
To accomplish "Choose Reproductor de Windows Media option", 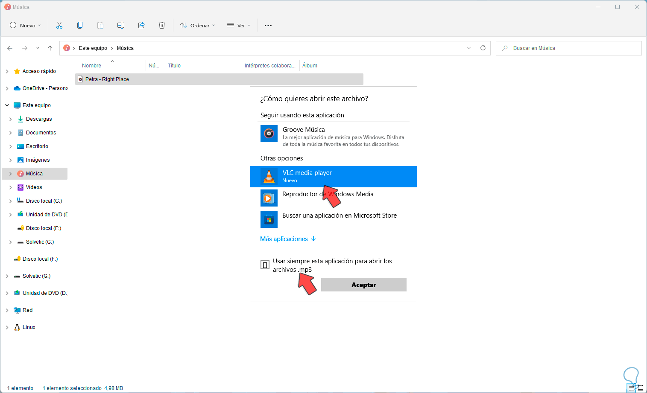I will pos(334,198).
